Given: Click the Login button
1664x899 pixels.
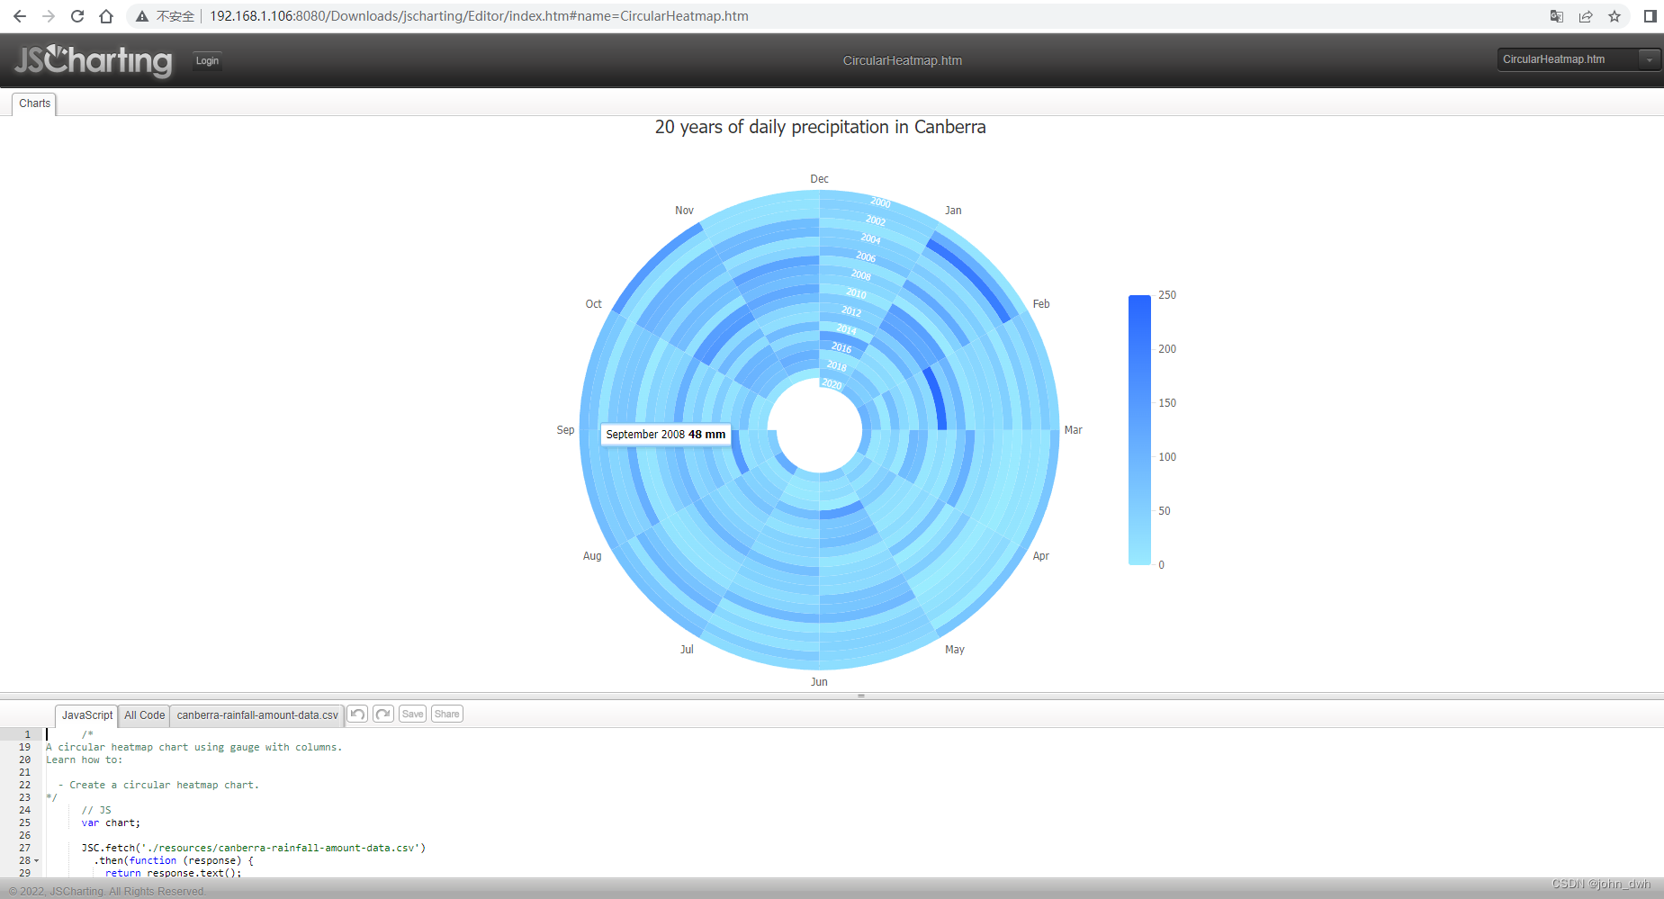Looking at the screenshot, I should click(x=207, y=60).
